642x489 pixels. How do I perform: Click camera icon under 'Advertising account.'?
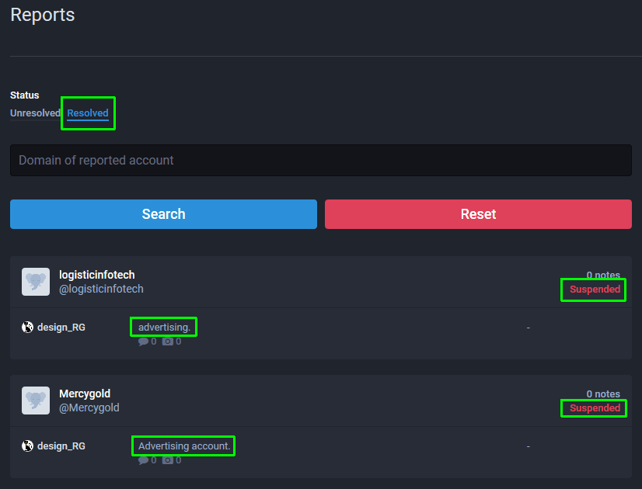tap(168, 460)
